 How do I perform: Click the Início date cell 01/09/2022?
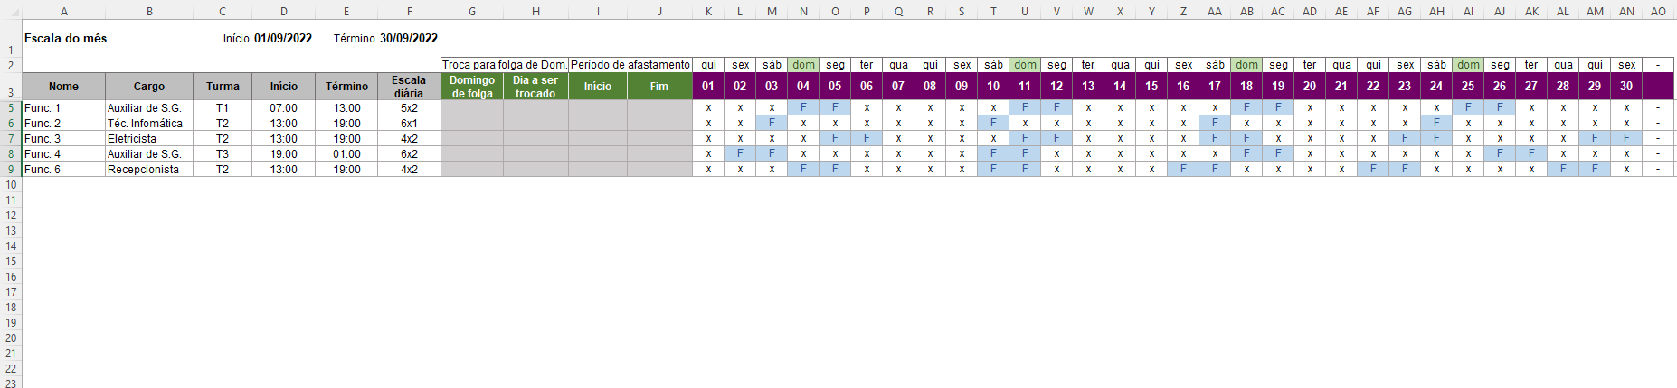click(x=283, y=38)
